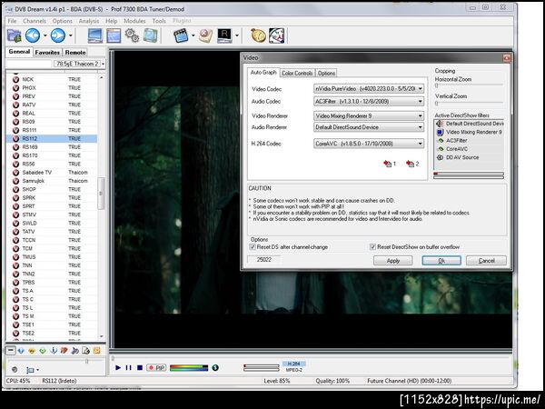Go to previous channel with back arrow

coord(33,35)
